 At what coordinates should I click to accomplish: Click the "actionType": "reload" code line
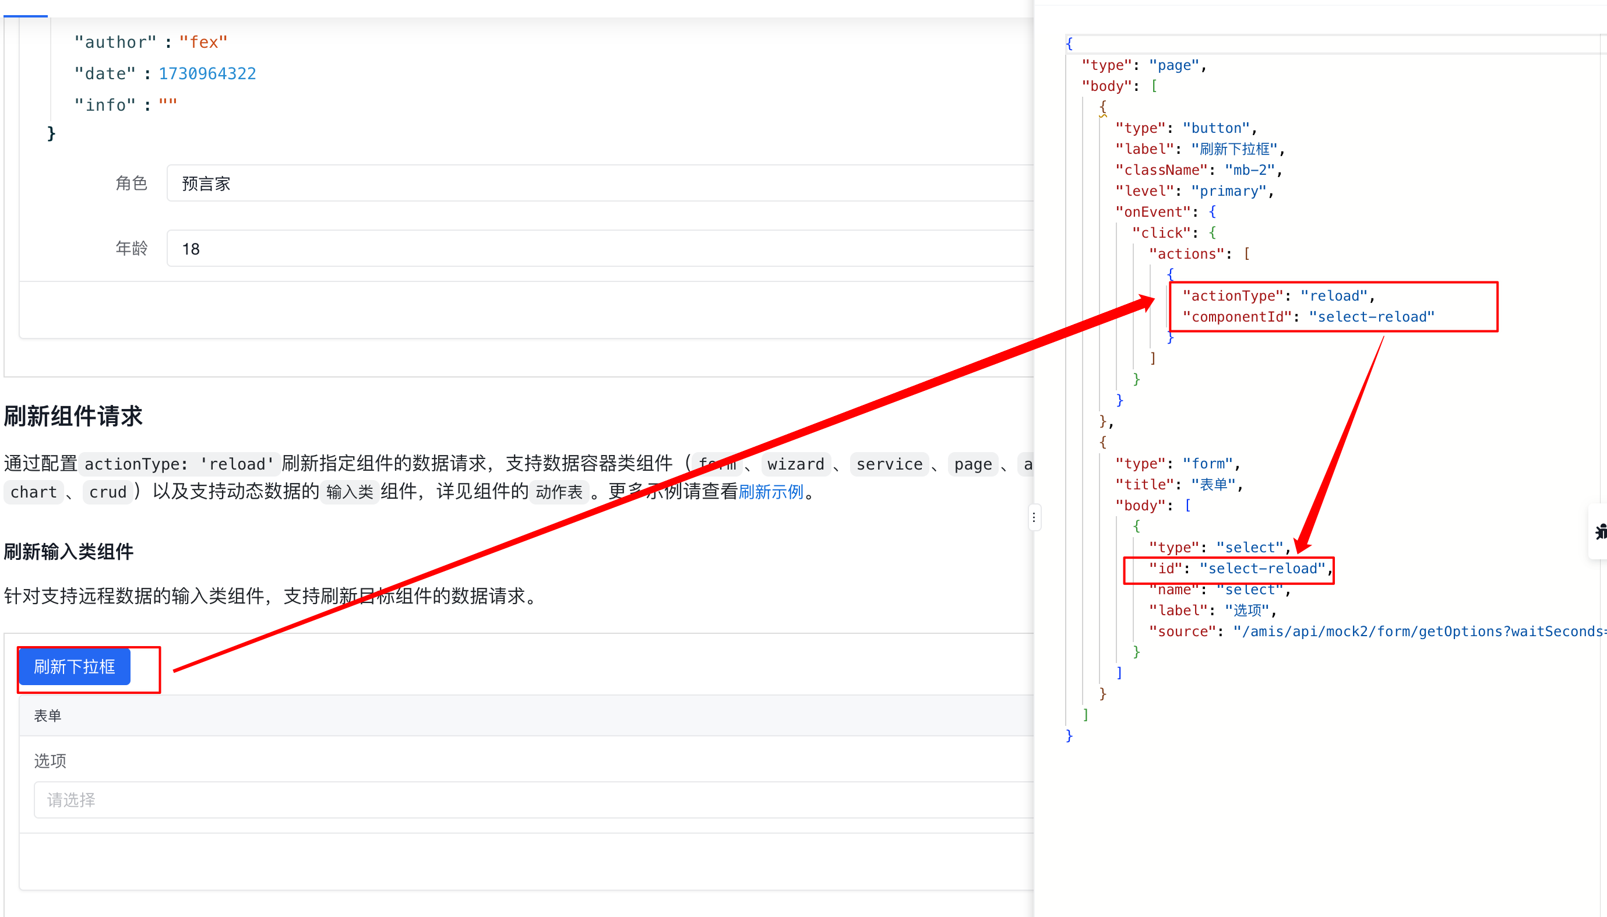pyautogui.click(x=1278, y=295)
